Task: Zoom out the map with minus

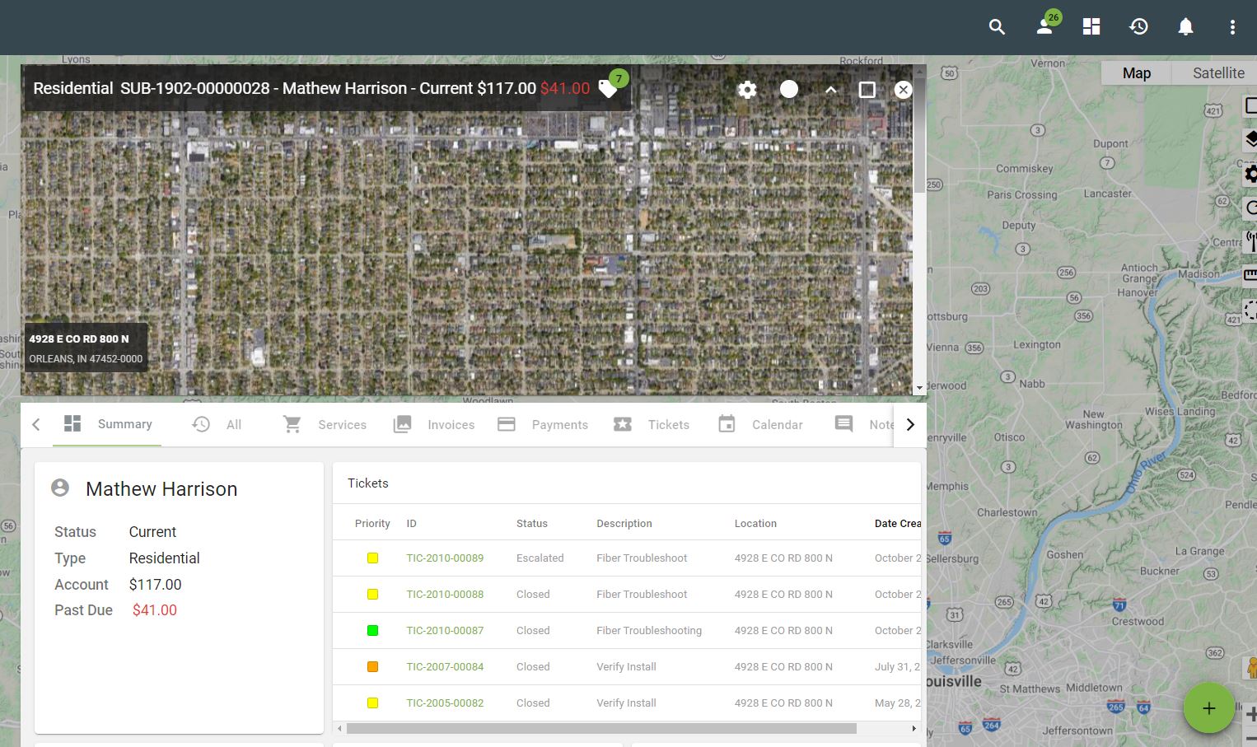Action: coord(1251,739)
